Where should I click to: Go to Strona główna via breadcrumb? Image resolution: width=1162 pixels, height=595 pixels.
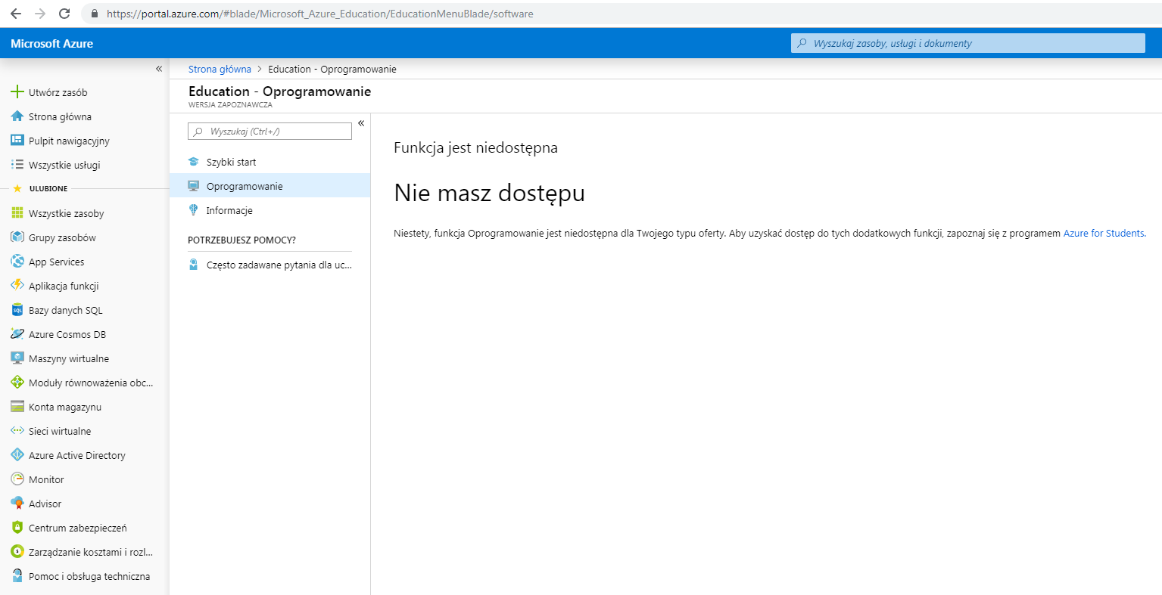click(220, 69)
